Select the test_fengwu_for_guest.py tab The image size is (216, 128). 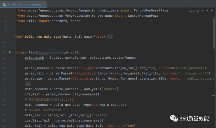tap(24, 4)
